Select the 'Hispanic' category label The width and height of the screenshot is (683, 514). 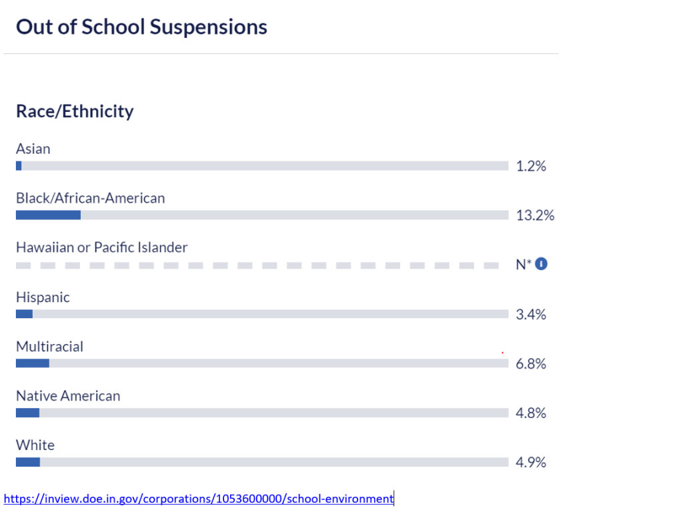tap(43, 297)
